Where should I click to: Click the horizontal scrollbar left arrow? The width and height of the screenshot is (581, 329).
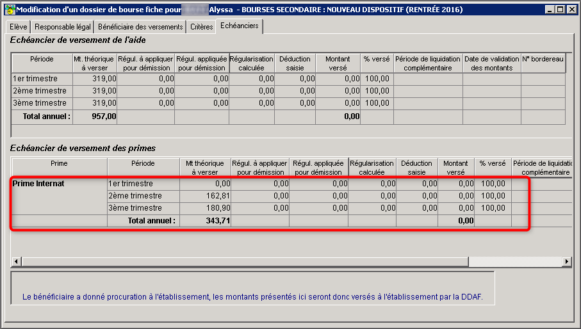tap(16, 262)
